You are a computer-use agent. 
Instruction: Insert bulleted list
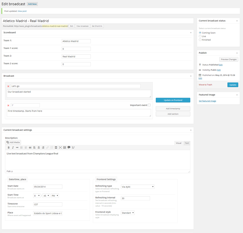tap(22, 147)
